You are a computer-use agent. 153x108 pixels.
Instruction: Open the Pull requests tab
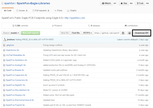41,10
